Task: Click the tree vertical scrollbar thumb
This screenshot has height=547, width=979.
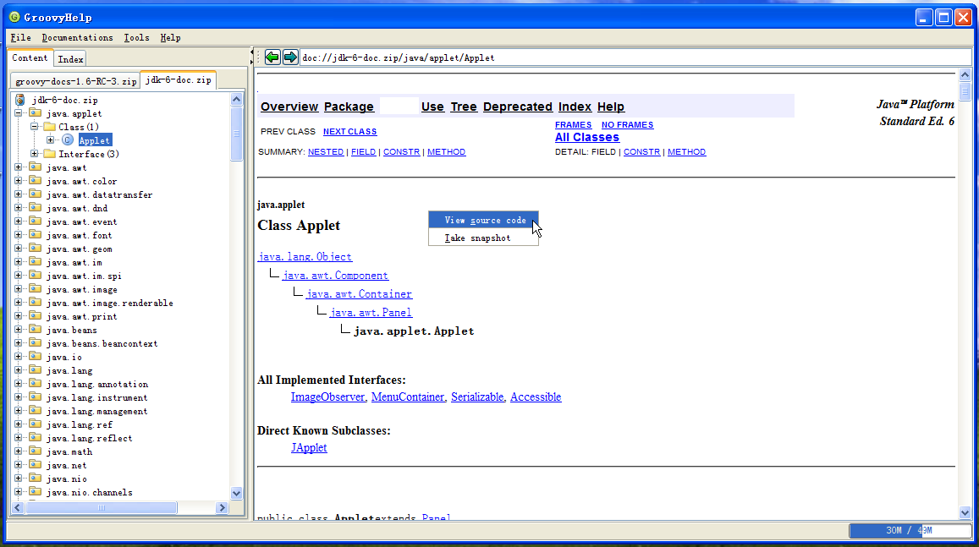Action: click(x=236, y=134)
